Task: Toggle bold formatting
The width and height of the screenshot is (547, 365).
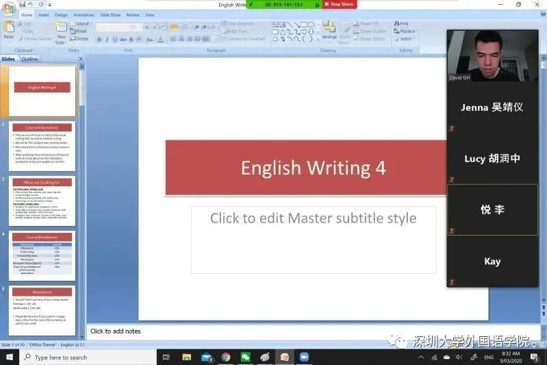Action: [99, 40]
